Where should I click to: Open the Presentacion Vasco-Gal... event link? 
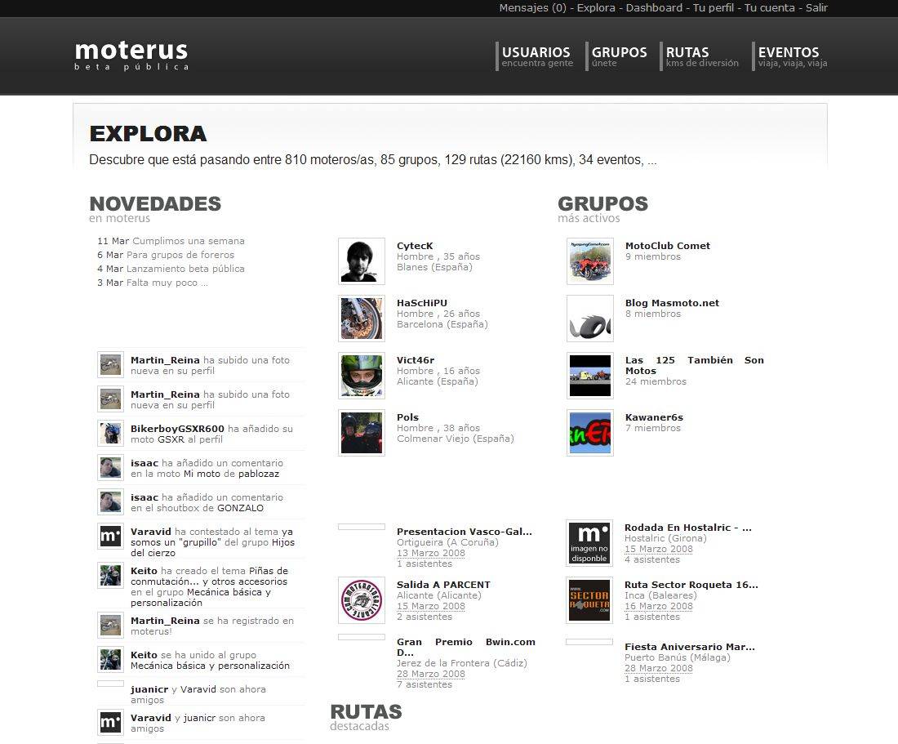[x=465, y=532]
